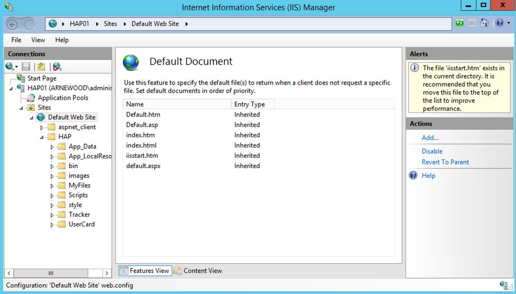The image size is (516, 294).
Task: Select the HAP01 server node
Action: [70, 88]
